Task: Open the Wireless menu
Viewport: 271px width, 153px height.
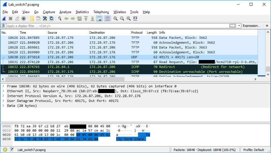Action: 120,12
